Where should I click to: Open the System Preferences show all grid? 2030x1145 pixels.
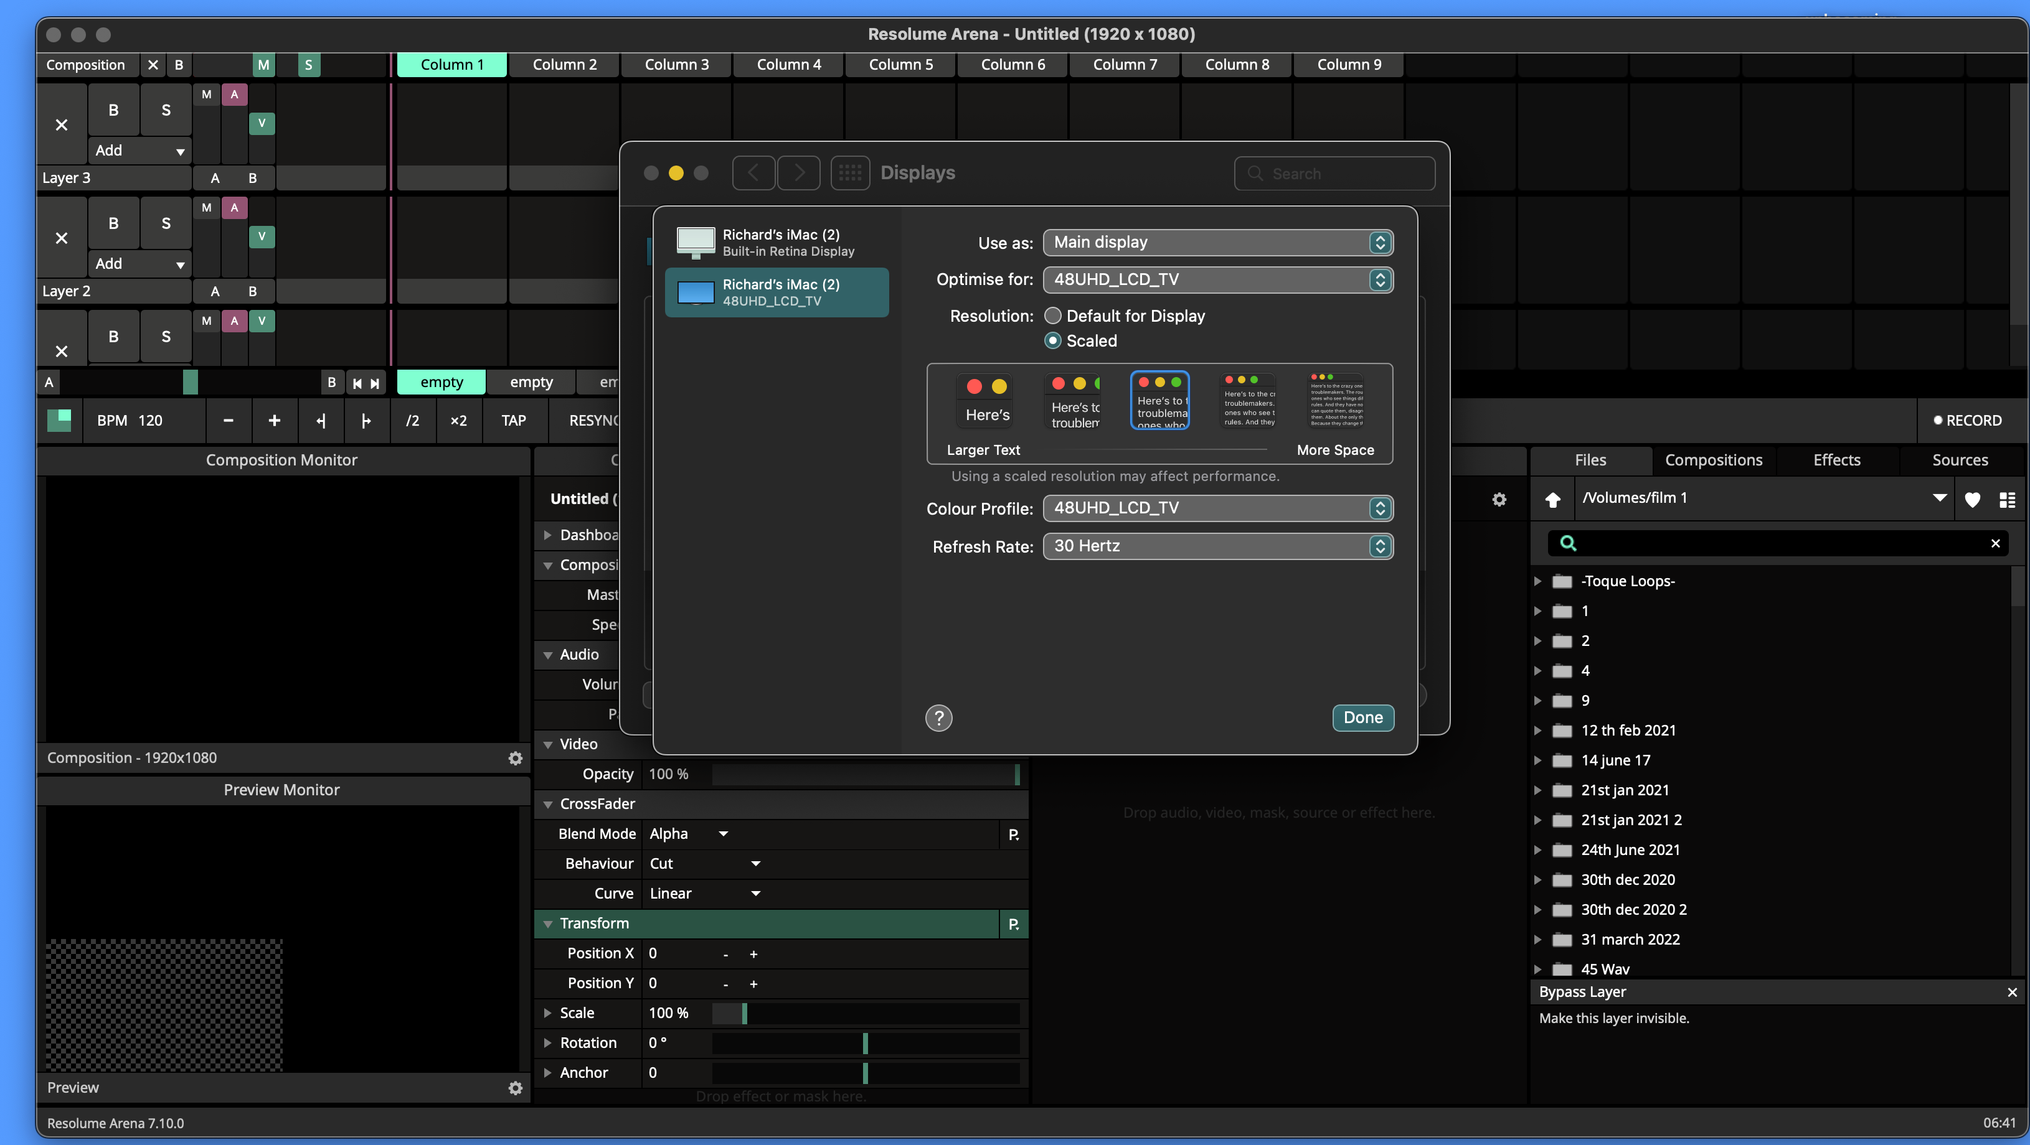tap(849, 172)
